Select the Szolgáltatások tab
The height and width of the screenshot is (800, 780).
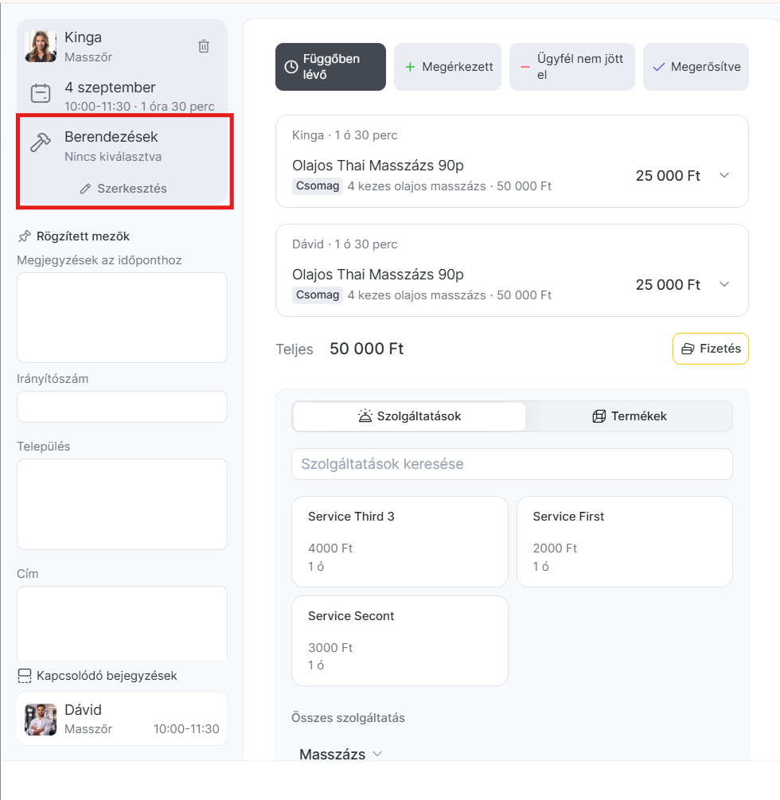[409, 416]
